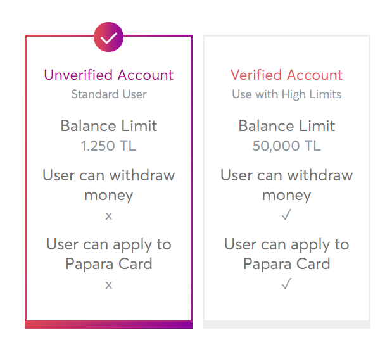Viewport: 392px width, 340px height.
Task: Click 'User can withdraw money' in Unverified card
Action: (109, 185)
